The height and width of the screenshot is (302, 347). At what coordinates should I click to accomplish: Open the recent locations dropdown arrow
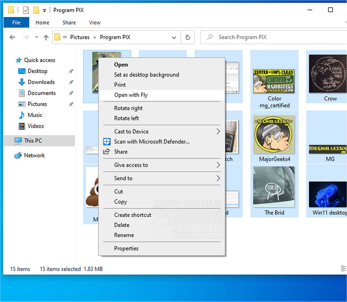[x=37, y=37]
